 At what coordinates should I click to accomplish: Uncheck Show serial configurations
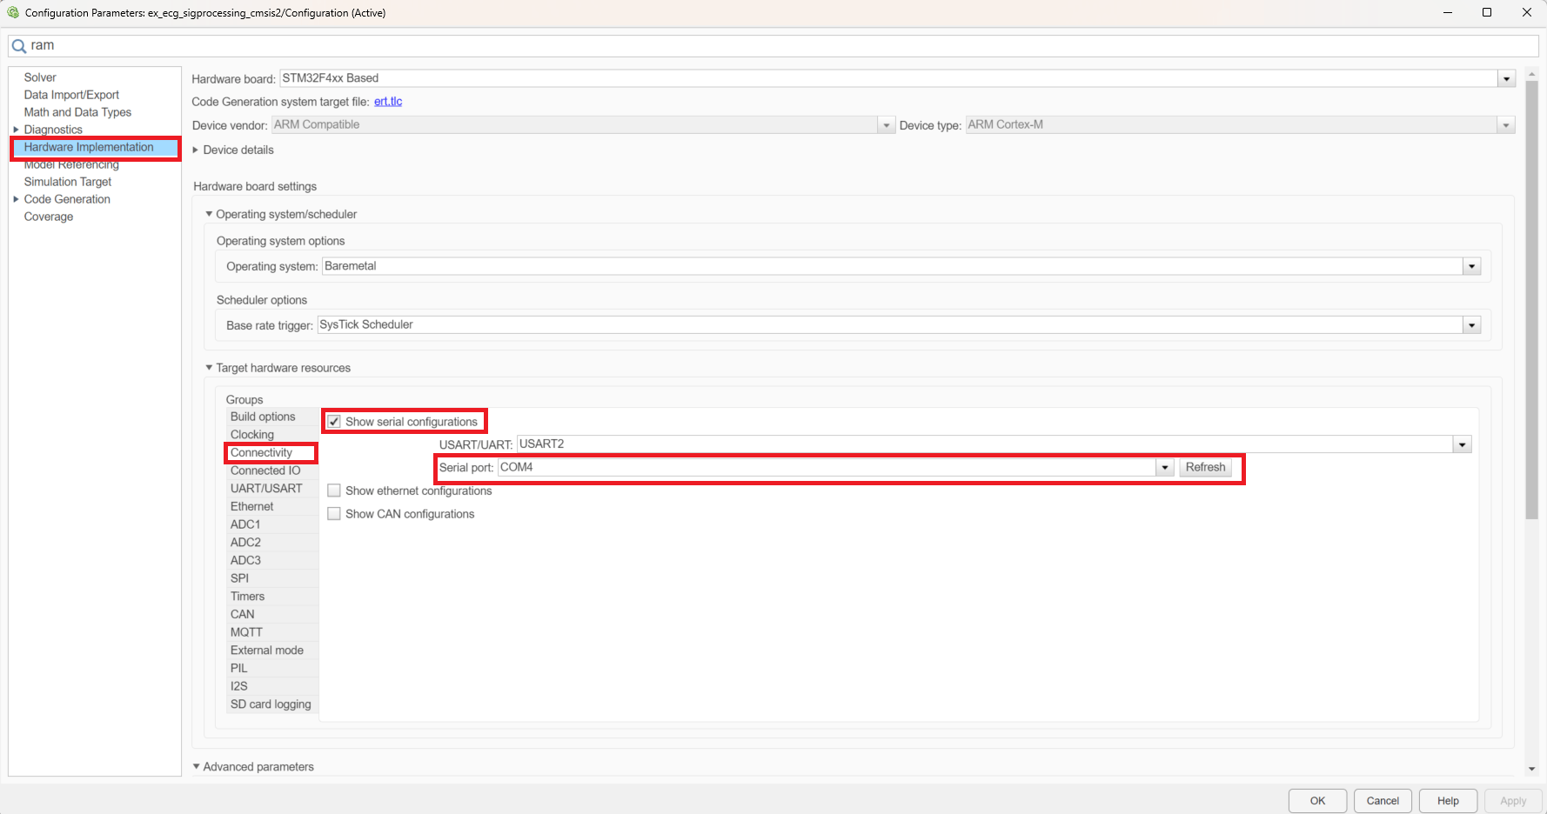click(334, 422)
